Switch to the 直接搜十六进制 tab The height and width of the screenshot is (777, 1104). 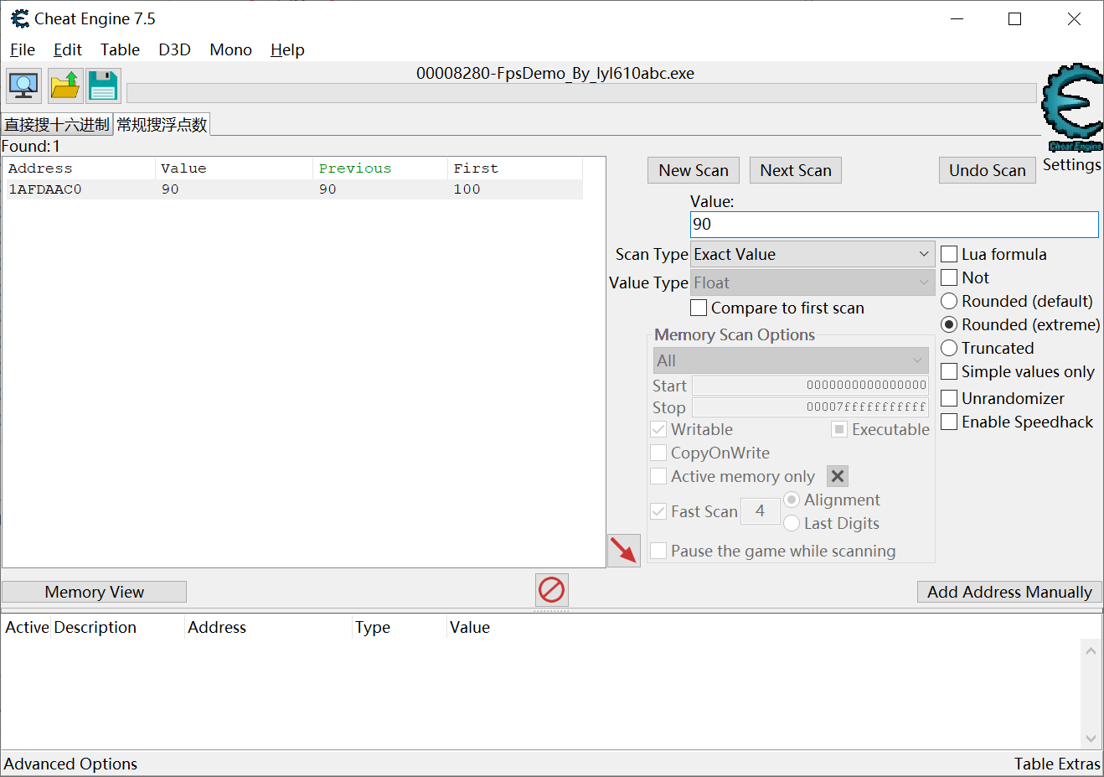point(57,124)
